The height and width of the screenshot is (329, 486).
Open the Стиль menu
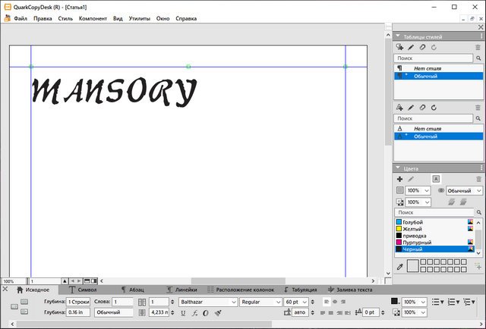tap(65, 18)
